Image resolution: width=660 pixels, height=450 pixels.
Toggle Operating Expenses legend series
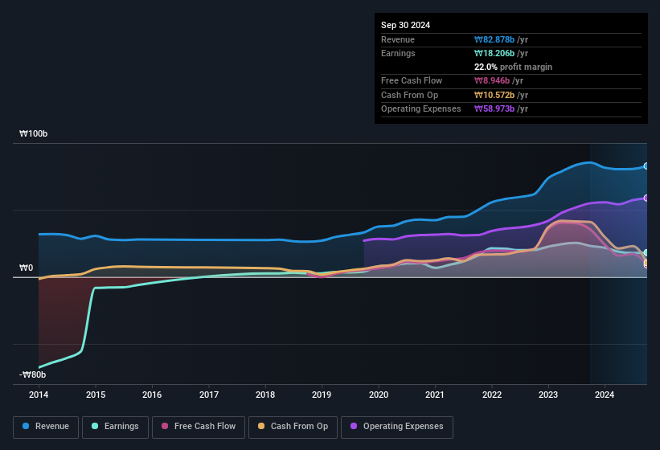coord(396,427)
